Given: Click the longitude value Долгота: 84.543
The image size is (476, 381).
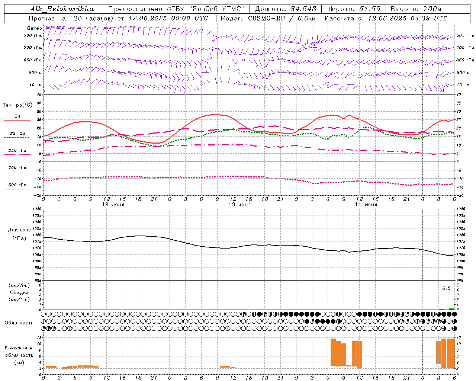Looking at the screenshot, I should pos(286,9).
